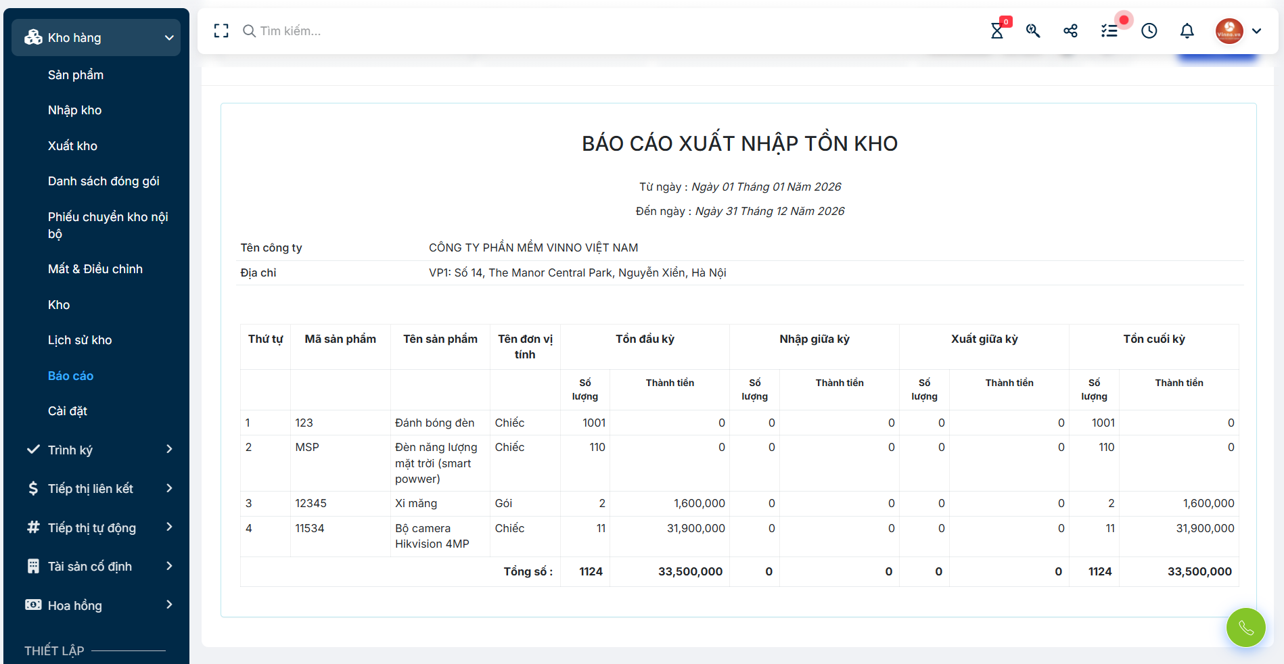The height and width of the screenshot is (664, 1284).
Task: Go to Nhập kho
Action: pyautogui.click(x=74, y=110)
